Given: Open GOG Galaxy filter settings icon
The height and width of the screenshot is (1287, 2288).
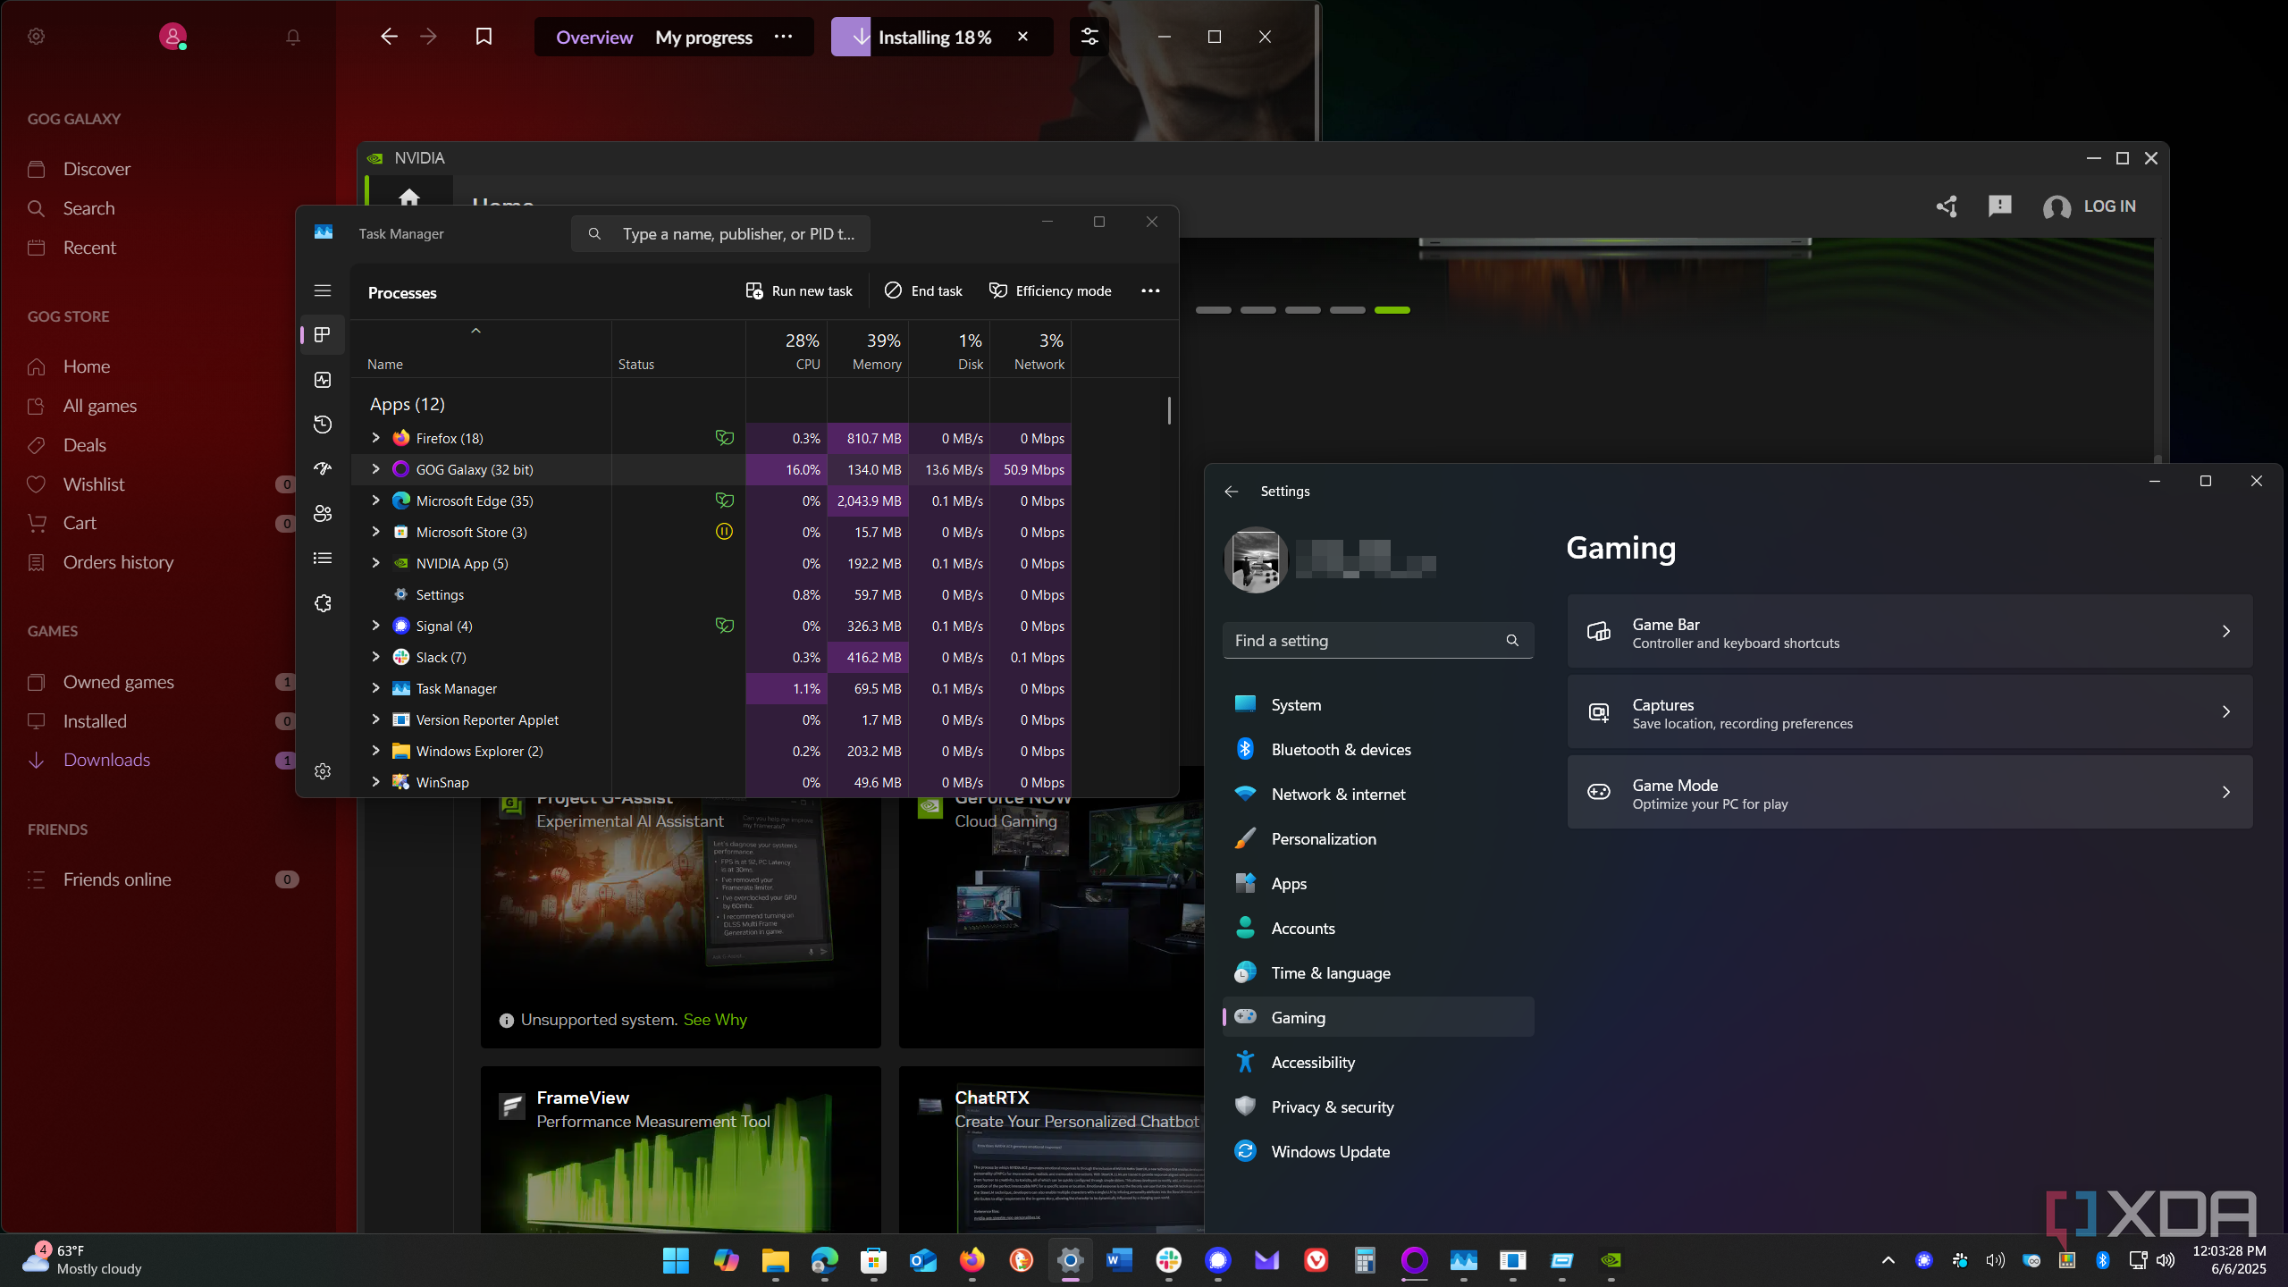Looking at the screenshot, I should [x=1089, y=37].
